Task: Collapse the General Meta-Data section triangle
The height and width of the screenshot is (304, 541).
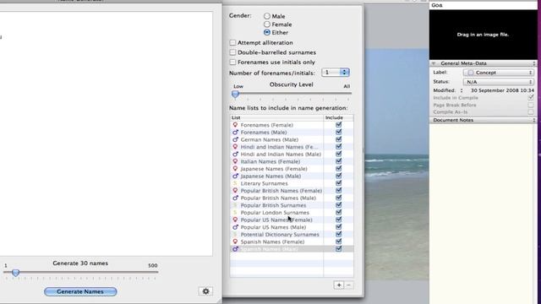Action: (434, 63)
